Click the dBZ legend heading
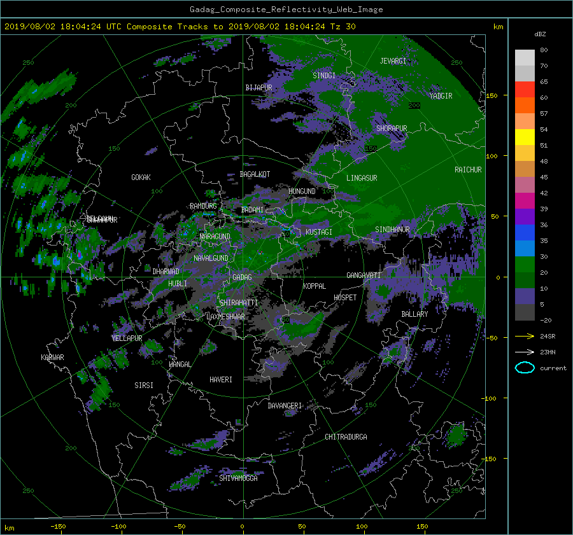This screenshot has height=535, width=573. pos(540,34)
